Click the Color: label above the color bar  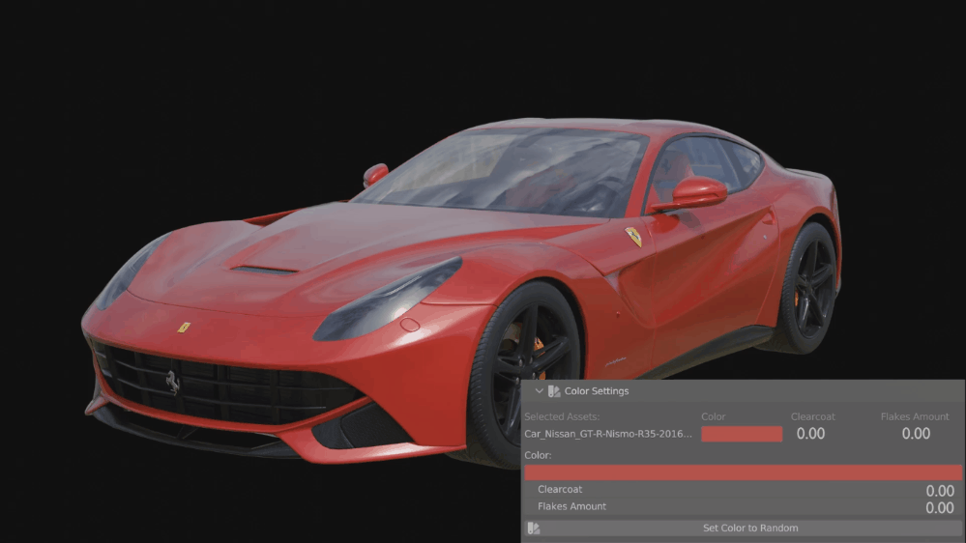[x=538, y=455]
